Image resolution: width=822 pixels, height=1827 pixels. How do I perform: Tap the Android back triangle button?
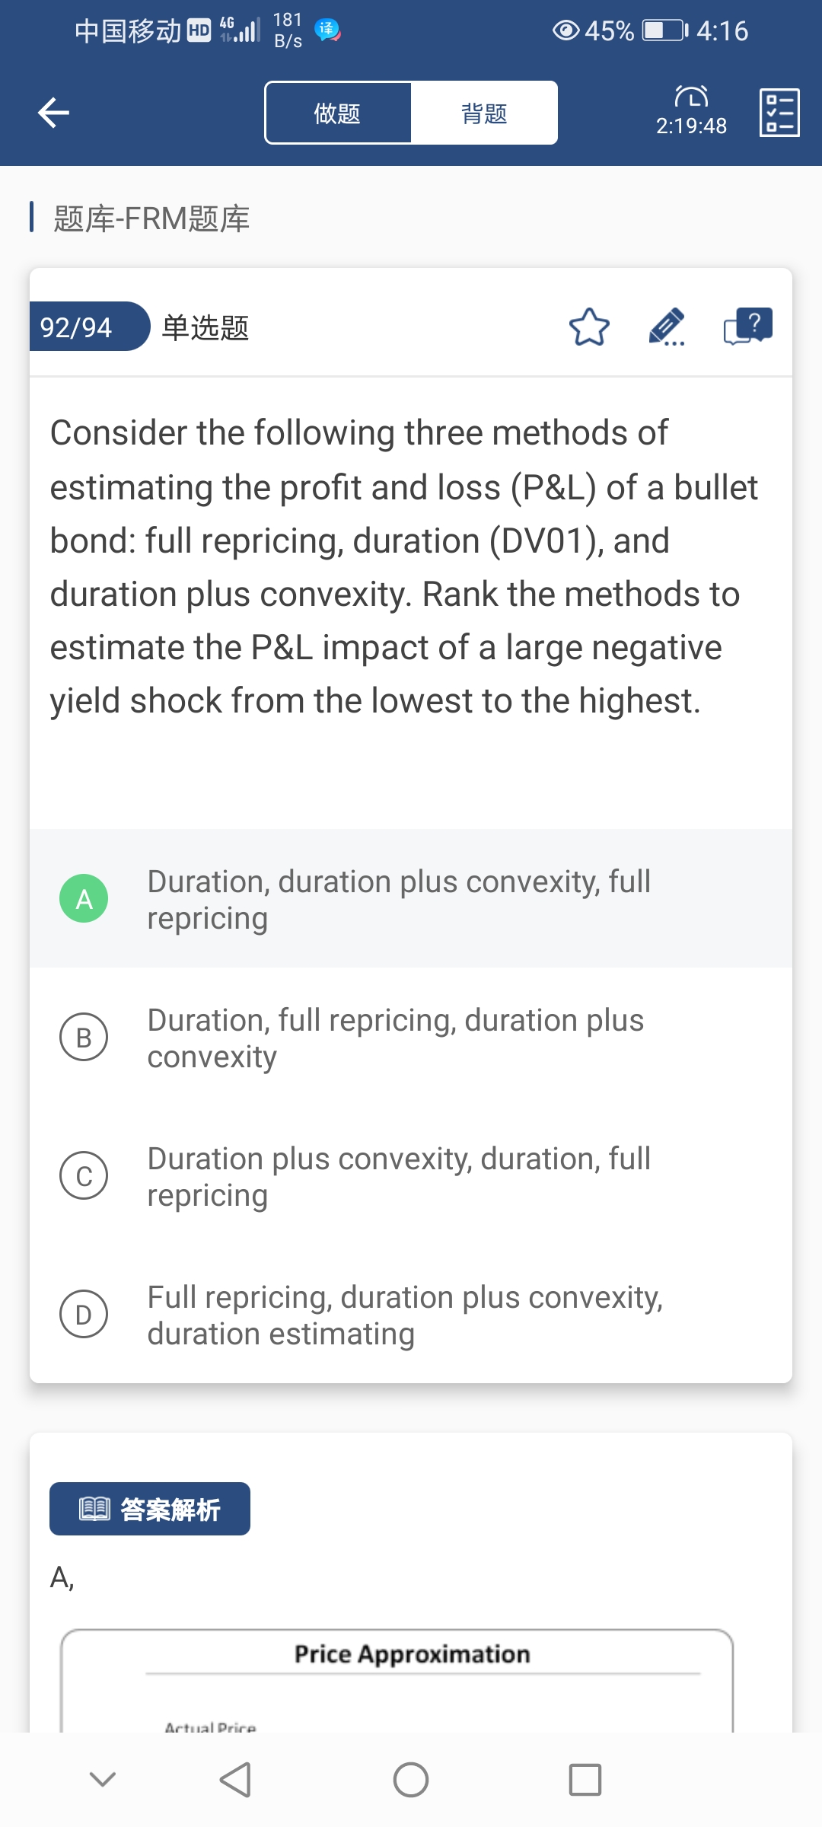coord(235,1780)
